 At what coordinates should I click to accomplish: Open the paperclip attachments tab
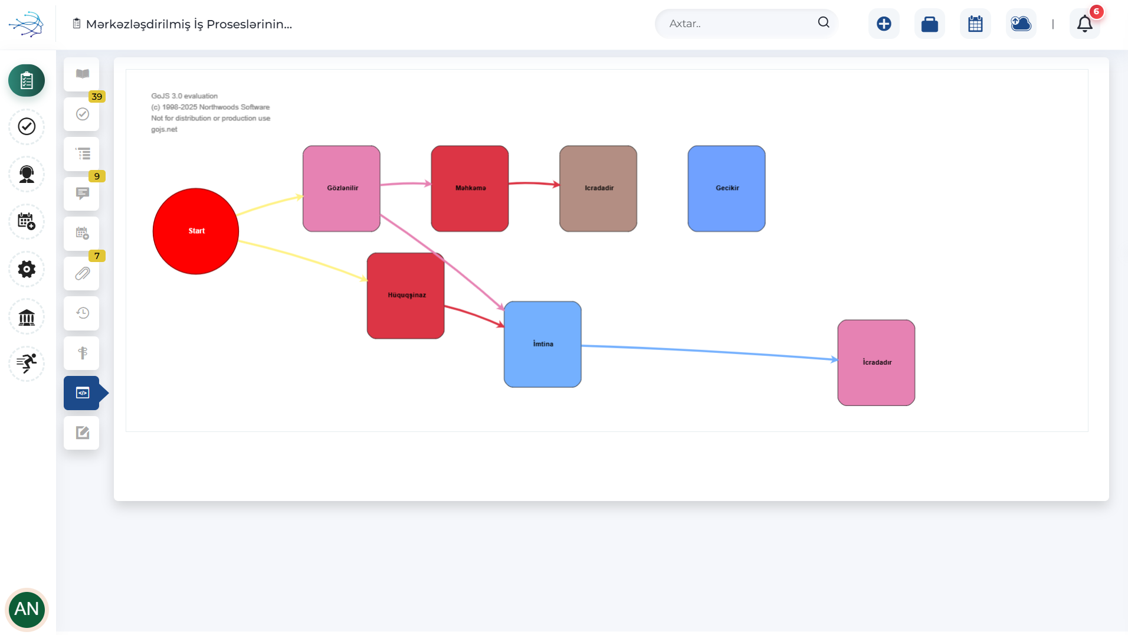[x=81, y=273]
